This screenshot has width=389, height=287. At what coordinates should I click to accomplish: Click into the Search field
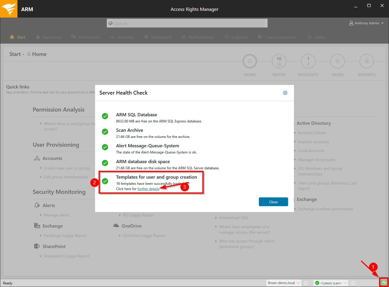(187, 23)
